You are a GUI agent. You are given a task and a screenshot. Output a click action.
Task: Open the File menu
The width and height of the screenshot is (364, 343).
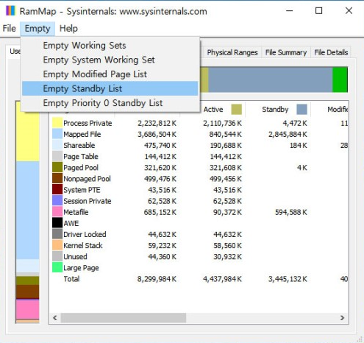pos(10,29)
